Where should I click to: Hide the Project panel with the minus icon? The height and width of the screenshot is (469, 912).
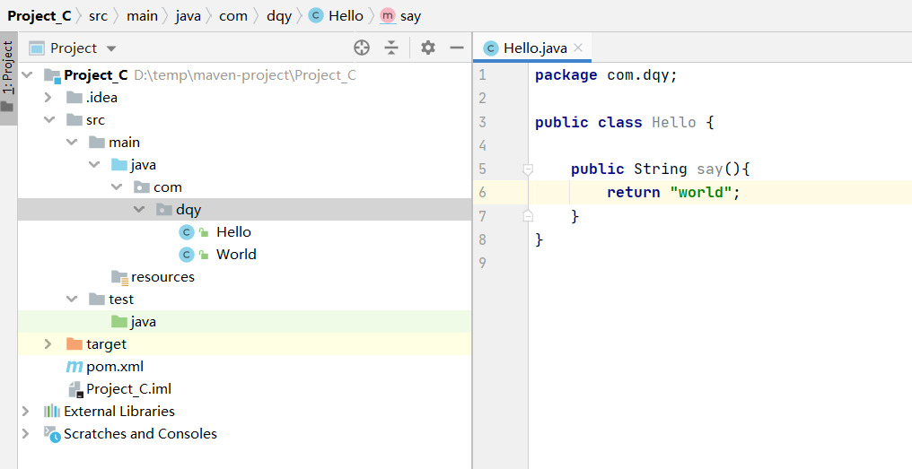tap(457, 48)
